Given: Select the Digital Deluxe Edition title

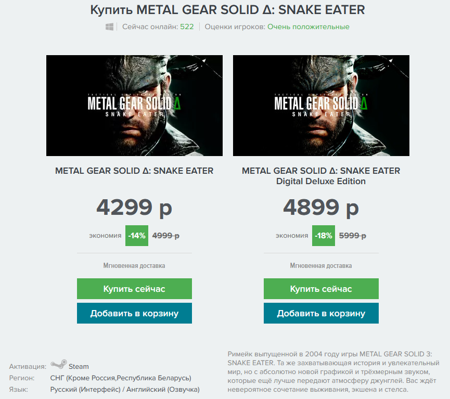Looking at the screenshot, I should tap(321, 176).
